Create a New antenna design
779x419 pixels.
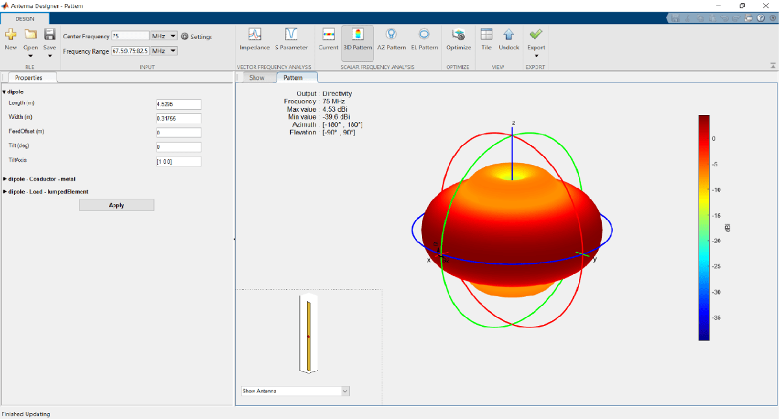[x=11, y=38]
